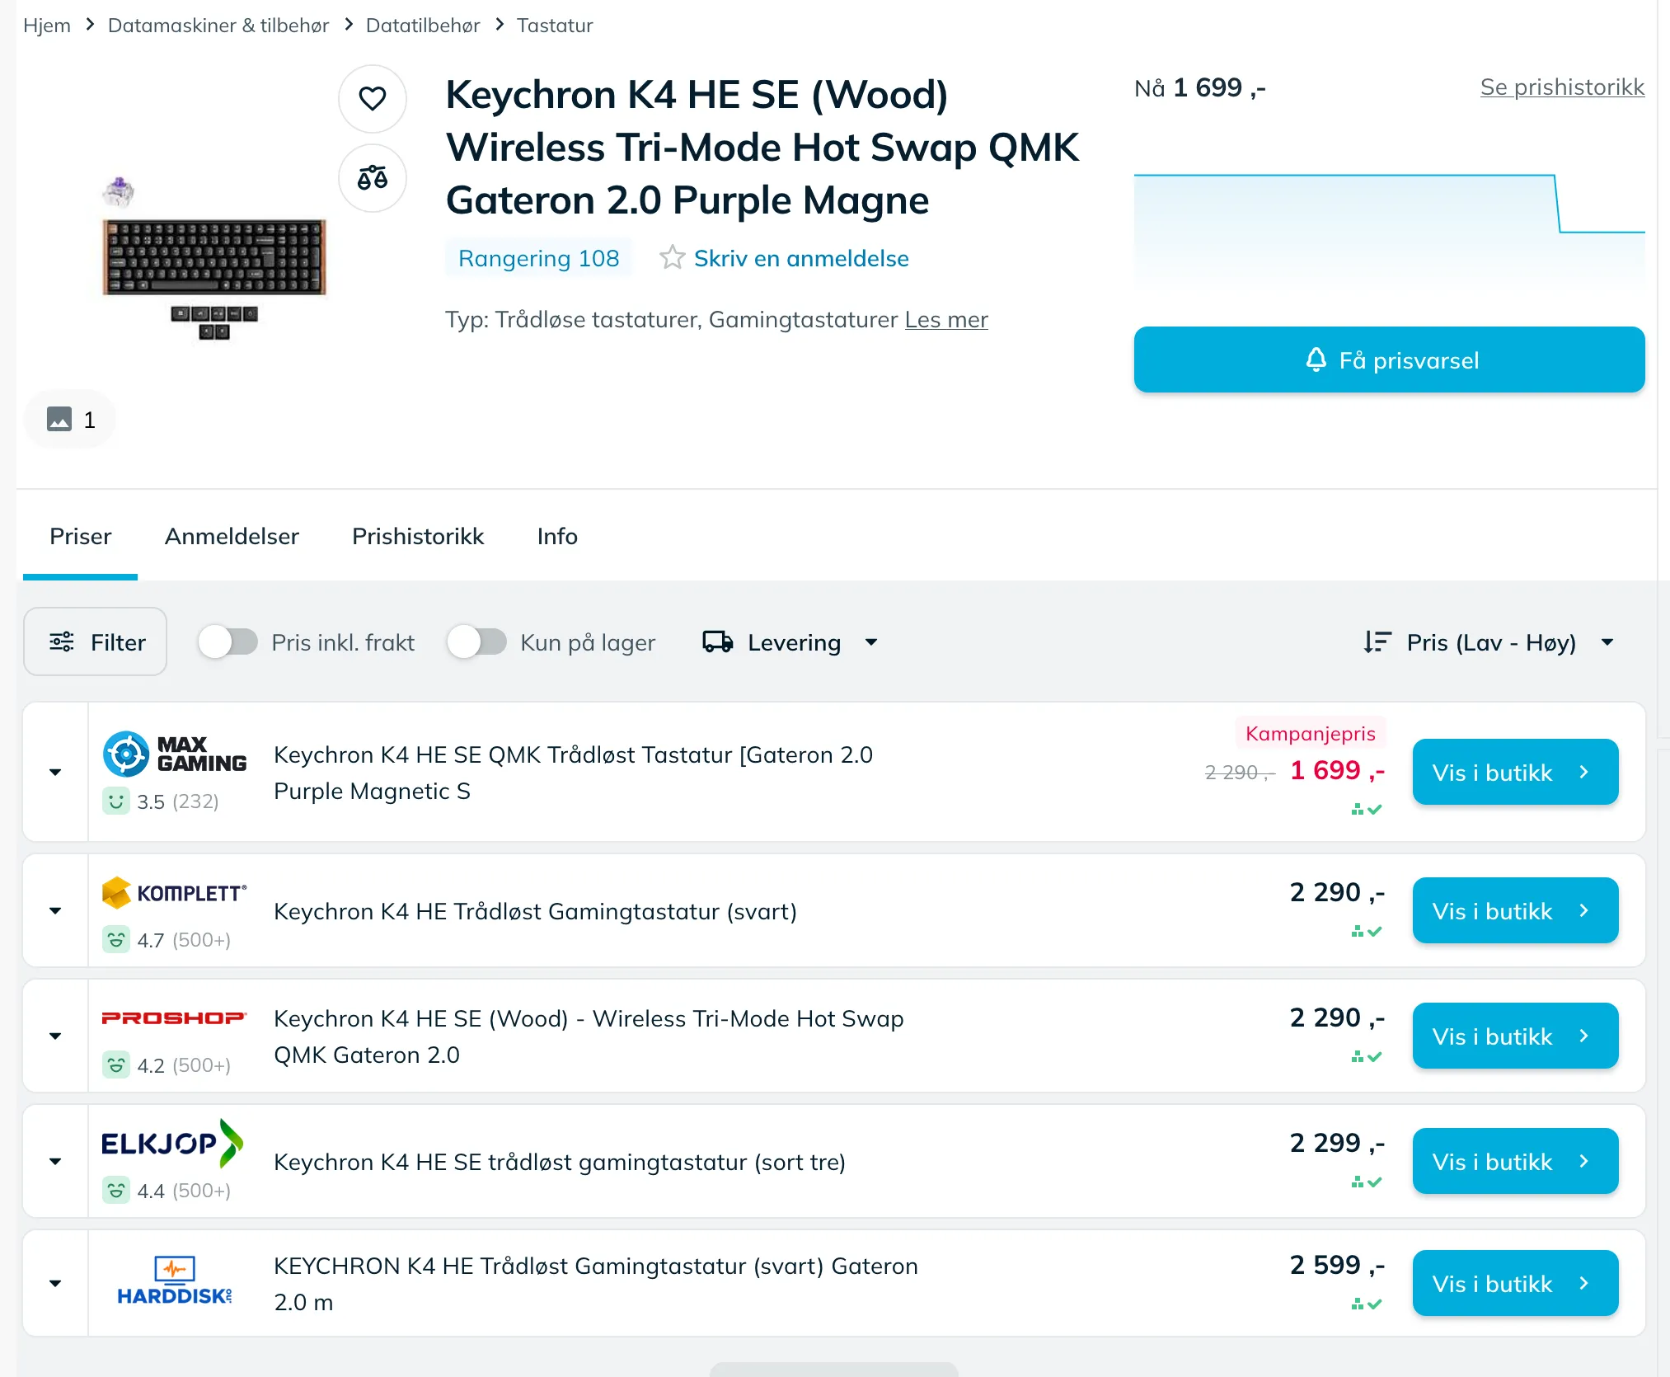This screenshot has width=1670, height=1377.
Task: Switch to the Anmeldelser tab
Action: tap(232, 537)
